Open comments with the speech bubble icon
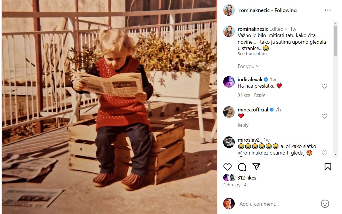Screen dimensions: 342x214 [x=242, y=167]
